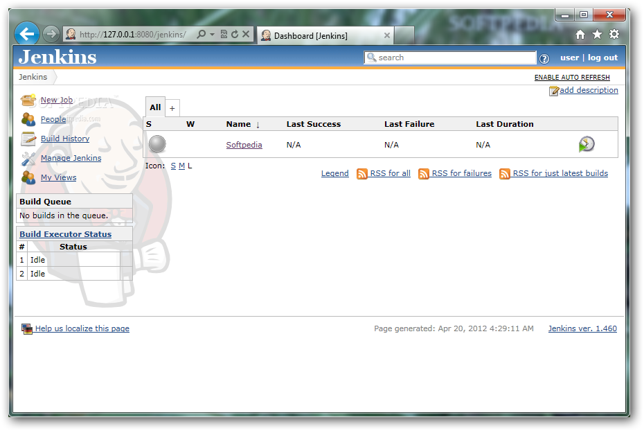Click the New Job box icon

click(x=28, y=100)
